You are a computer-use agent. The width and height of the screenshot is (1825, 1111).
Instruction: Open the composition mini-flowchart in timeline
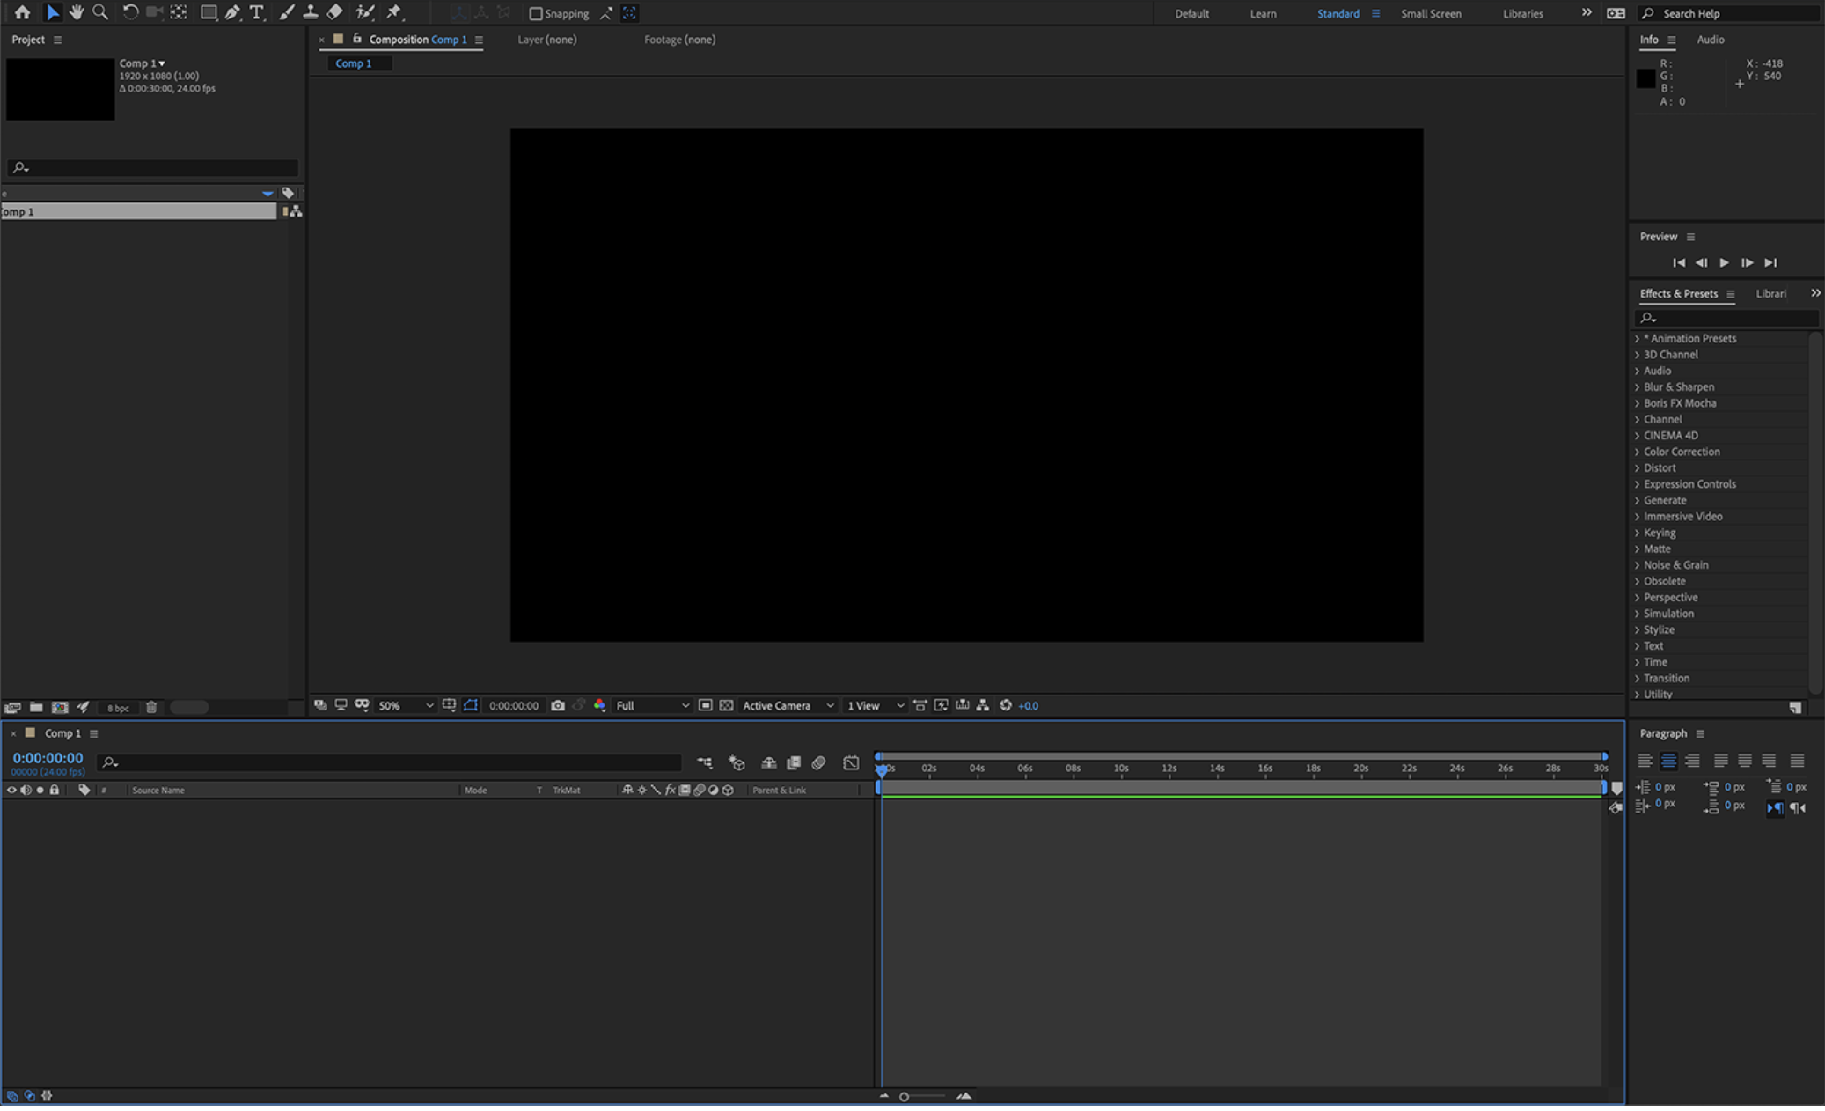pyautogui.click(x=705, y=763)
